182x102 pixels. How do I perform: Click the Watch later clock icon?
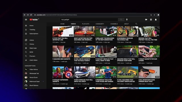click(x=26, y=48)
